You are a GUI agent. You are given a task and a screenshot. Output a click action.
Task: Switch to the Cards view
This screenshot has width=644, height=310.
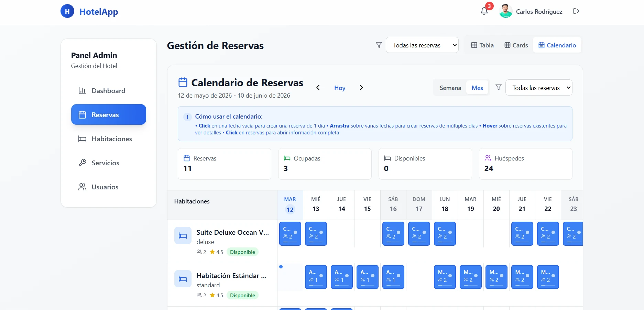516,45
